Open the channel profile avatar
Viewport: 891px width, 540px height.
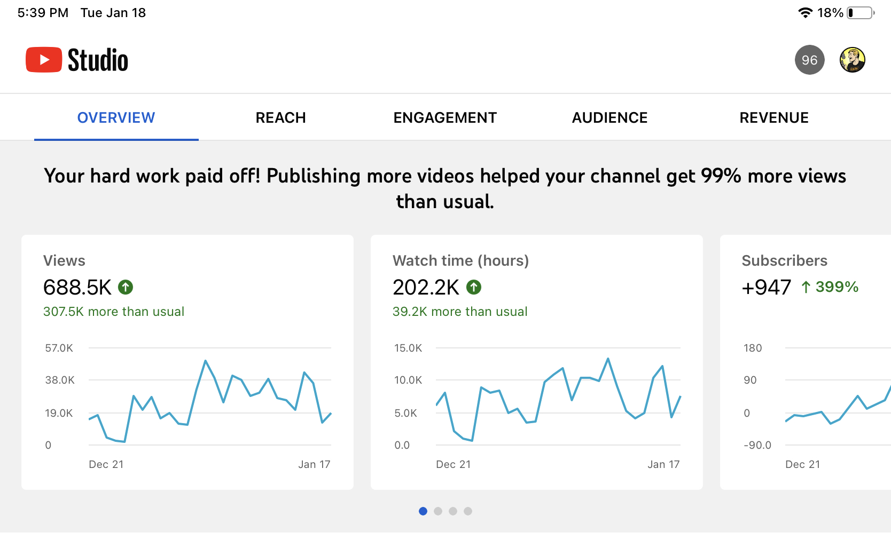pyautogui.click(x=852, y=60)
